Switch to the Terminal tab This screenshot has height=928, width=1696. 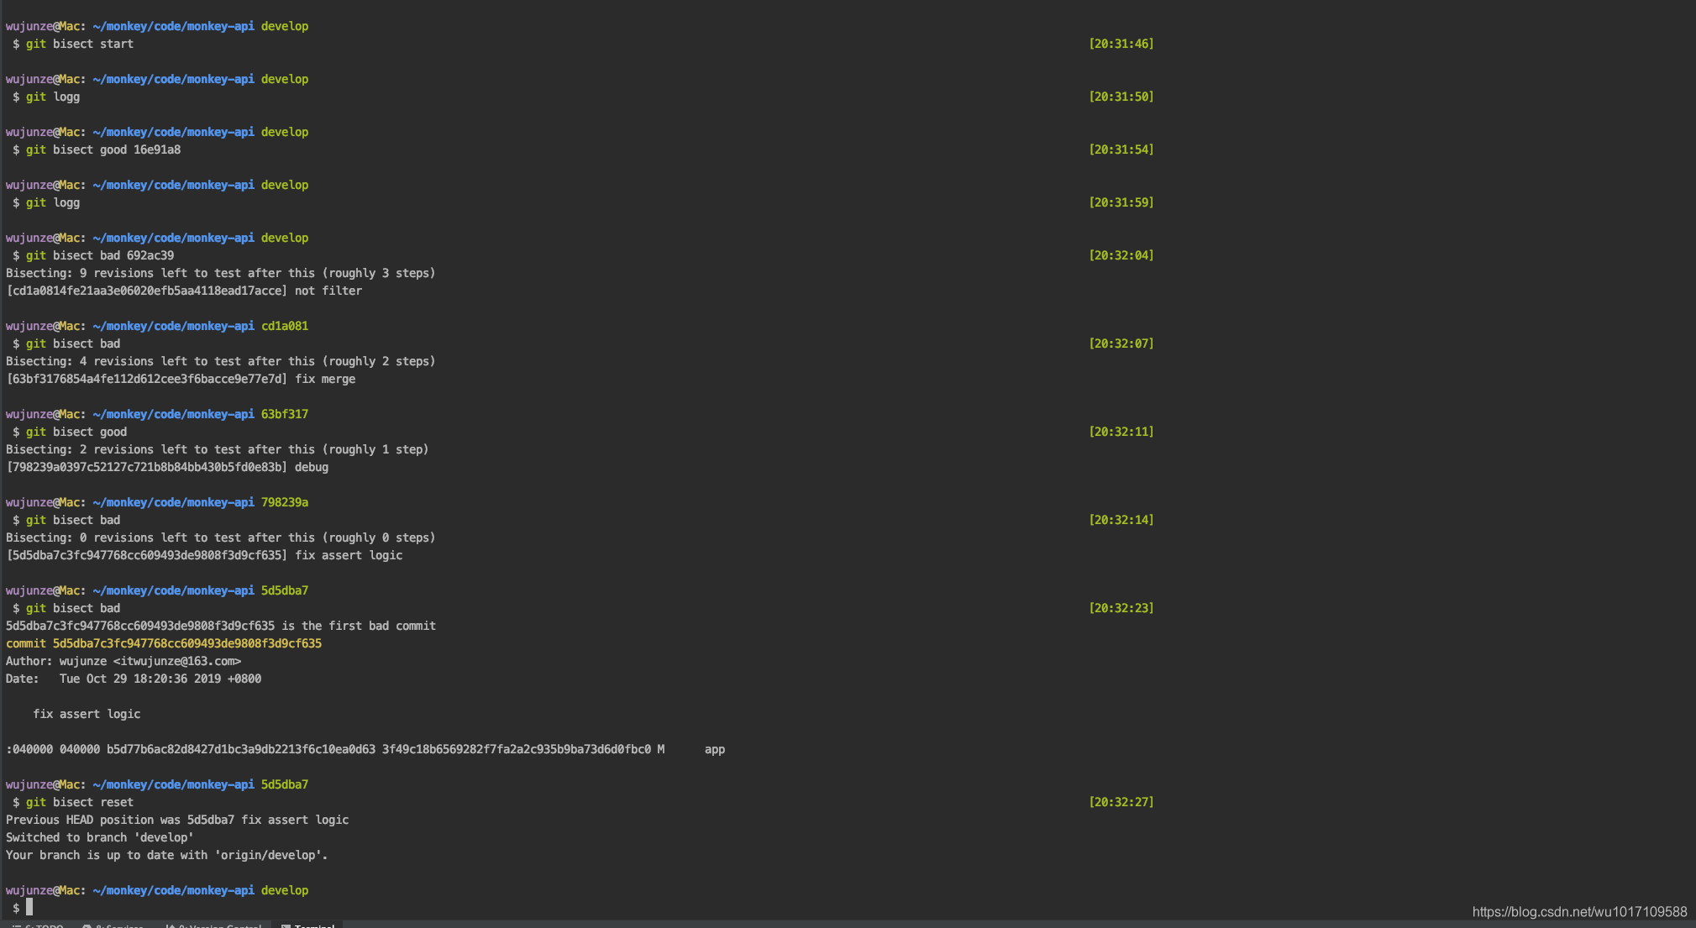tap(312, 925)
